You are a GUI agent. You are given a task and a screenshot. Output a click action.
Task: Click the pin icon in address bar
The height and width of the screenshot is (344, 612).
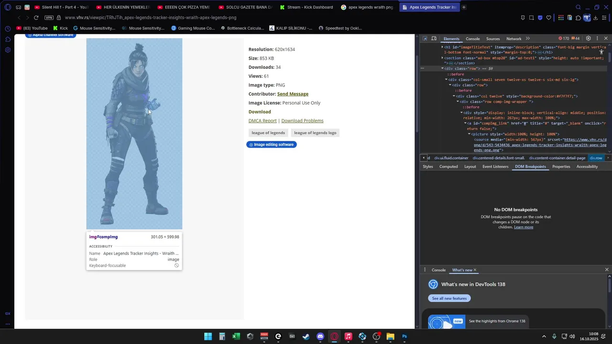click(x=523, y=18)
